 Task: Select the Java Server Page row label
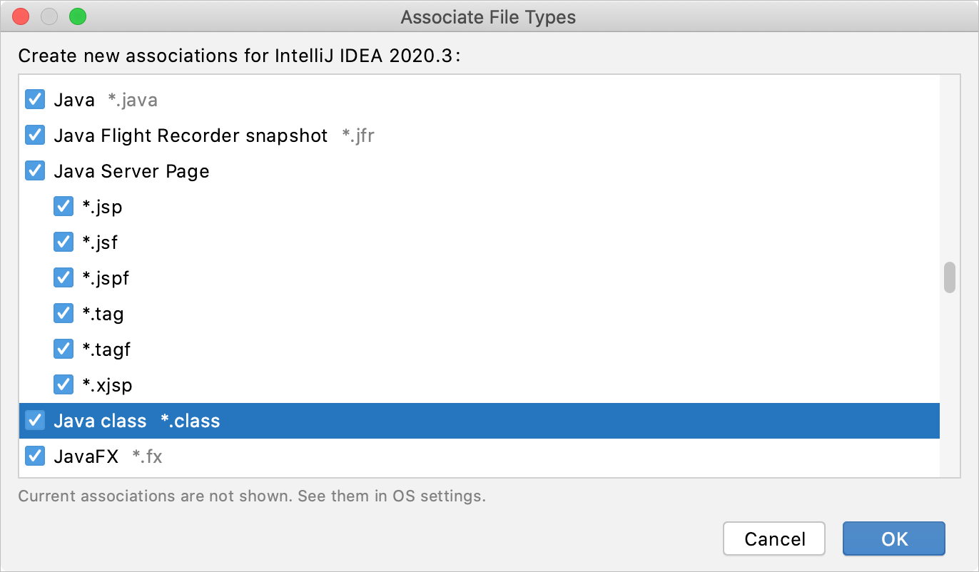(131, 171)
